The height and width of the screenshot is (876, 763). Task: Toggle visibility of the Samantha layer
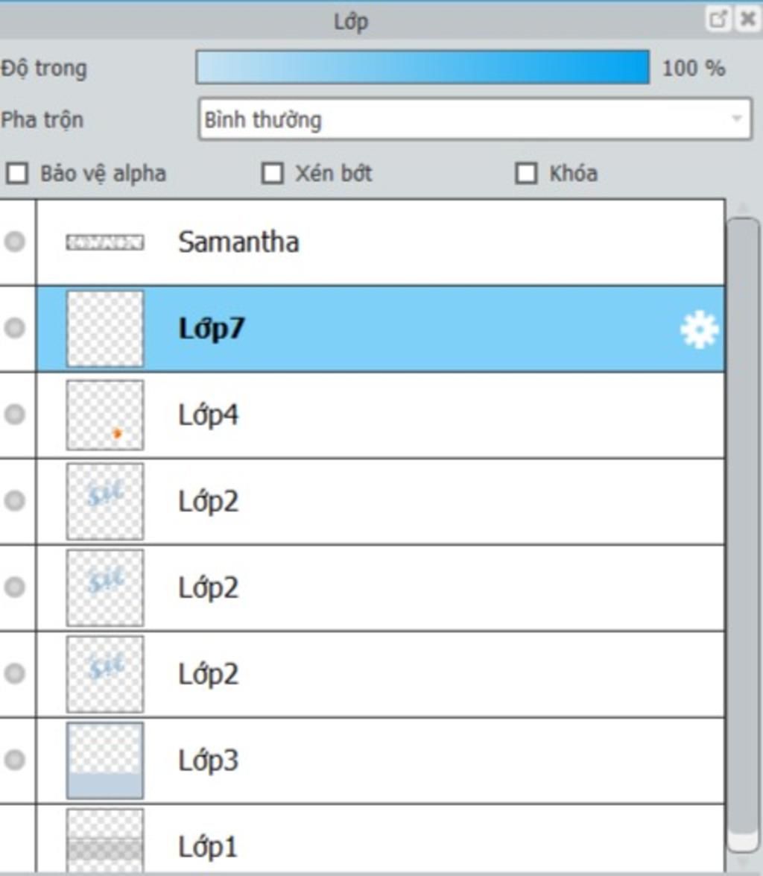click(15, 242)
